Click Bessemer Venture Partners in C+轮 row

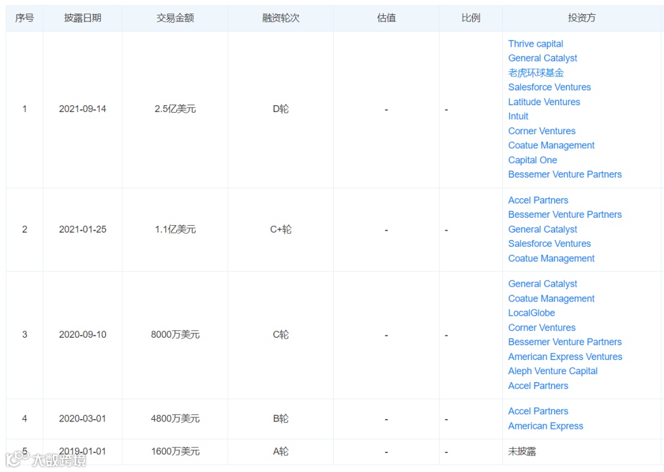pos(564,214)
